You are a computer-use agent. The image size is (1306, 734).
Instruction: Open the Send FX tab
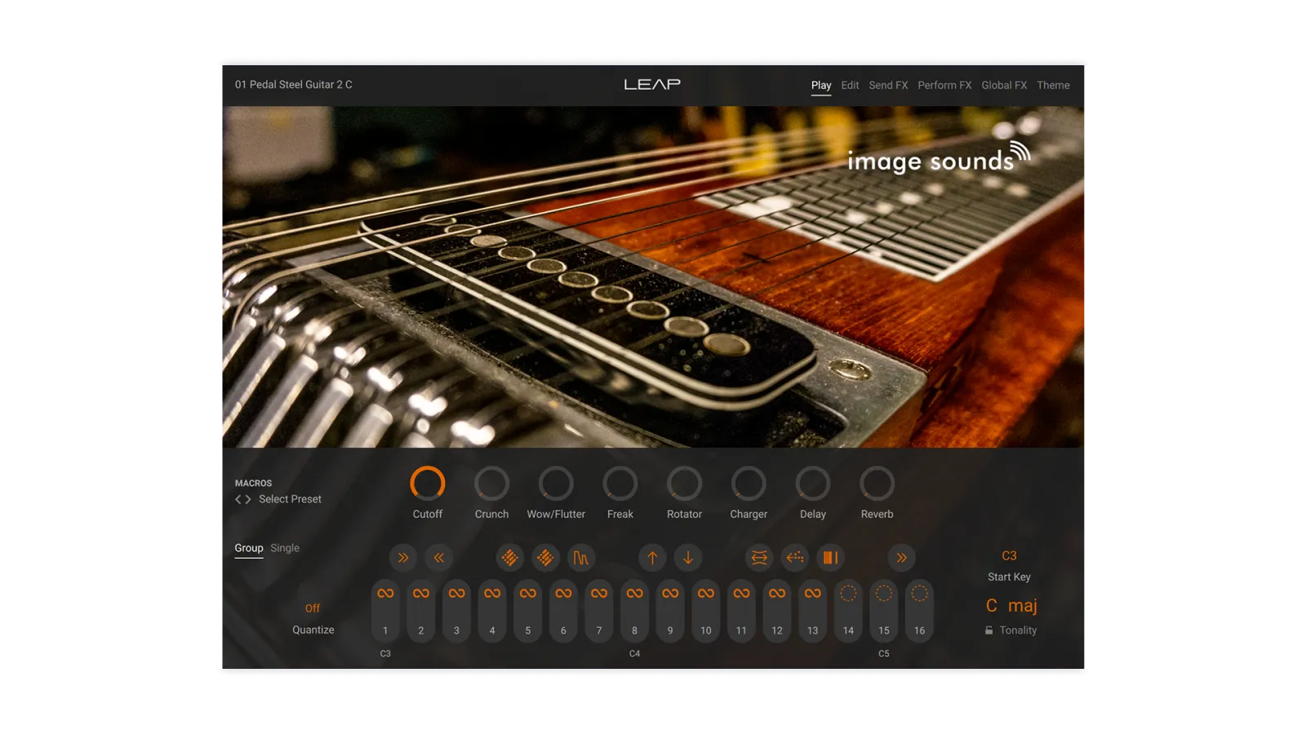(x=888, y=85)
